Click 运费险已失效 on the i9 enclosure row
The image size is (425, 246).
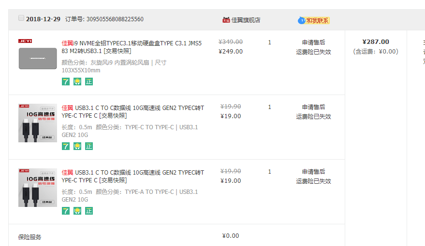click(314, 52)
